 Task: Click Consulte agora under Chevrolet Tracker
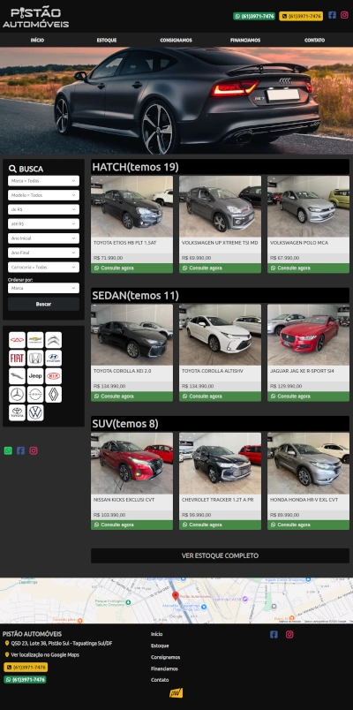[x=220, y=525]
